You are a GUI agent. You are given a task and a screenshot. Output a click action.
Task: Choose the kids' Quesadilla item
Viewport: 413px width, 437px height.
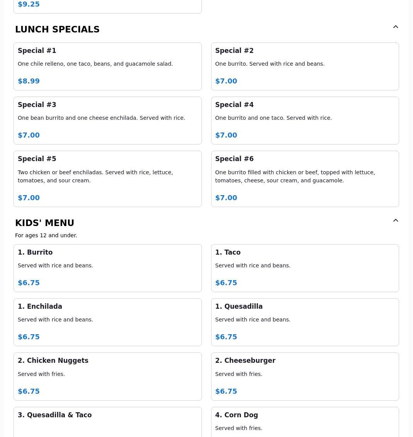[x=305, y=322]
